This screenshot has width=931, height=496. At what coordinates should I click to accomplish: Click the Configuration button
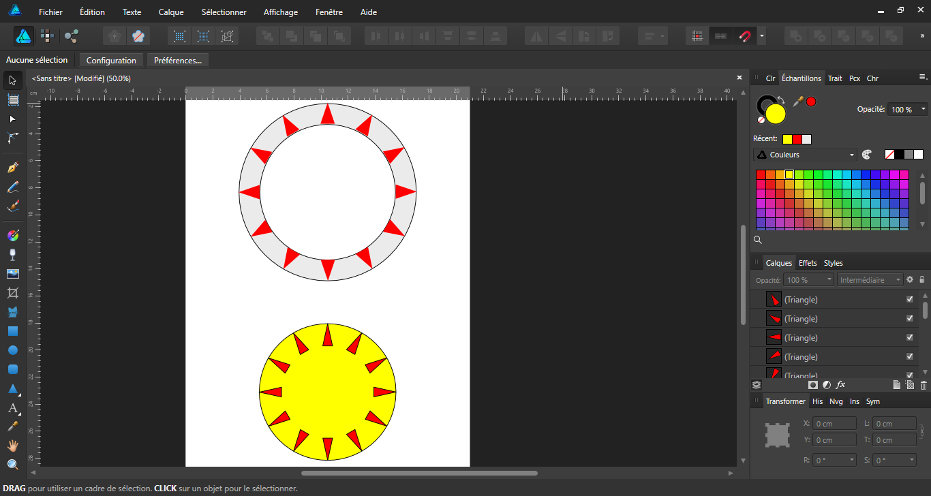(111, 61)
